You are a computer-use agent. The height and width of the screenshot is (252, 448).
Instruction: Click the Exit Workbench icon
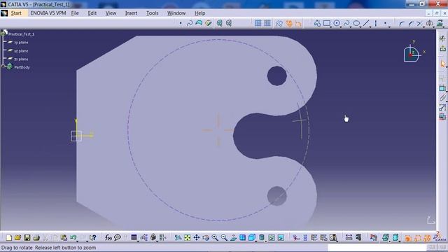pos(442,48)
